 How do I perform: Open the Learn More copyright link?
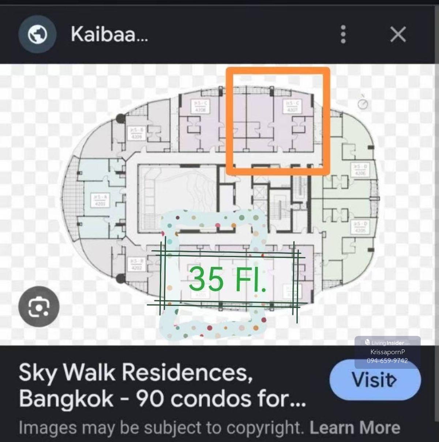tap(355, 427)
